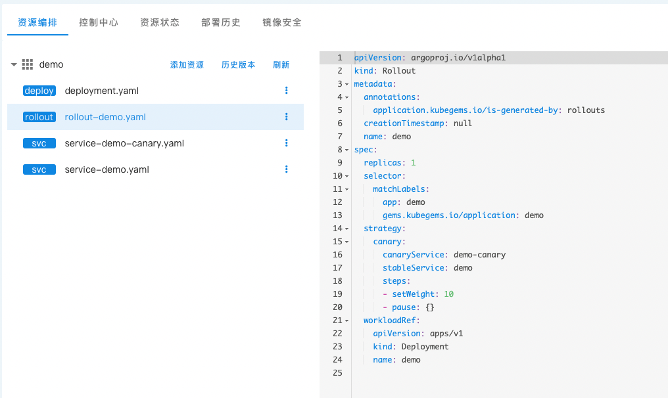Image resolution: width=668 pixels, height=398 pixels.
Task: Fold the metadata block at line 3
Action: coord(347,84)
